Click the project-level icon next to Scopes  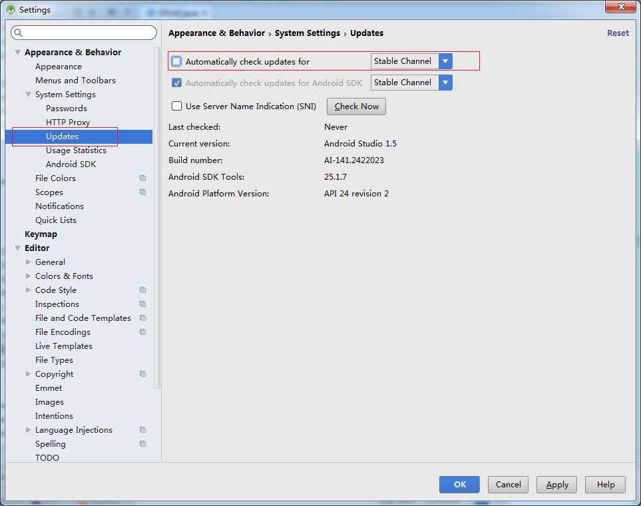(142, 192)
